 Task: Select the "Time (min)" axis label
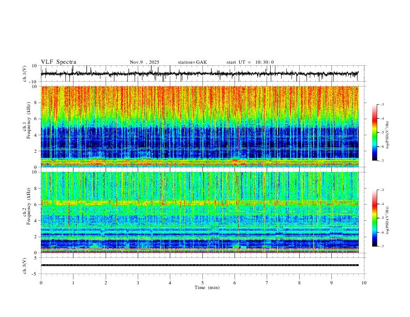tap(207, 287)
